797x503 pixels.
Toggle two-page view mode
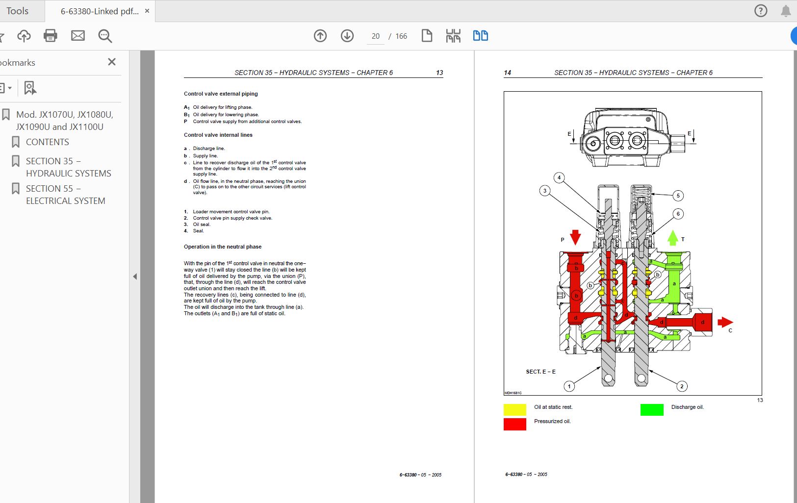click(x=480, y=36)
